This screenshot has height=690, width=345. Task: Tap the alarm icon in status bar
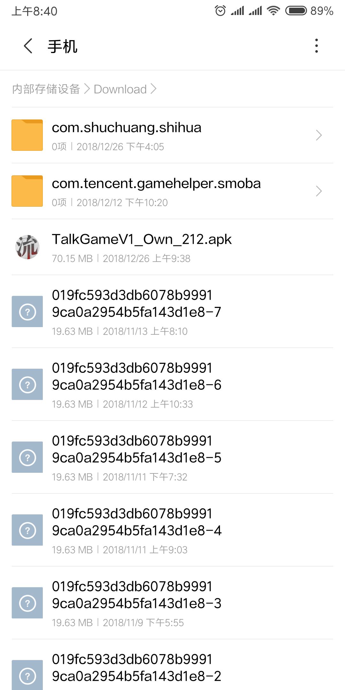coord(220,11)
